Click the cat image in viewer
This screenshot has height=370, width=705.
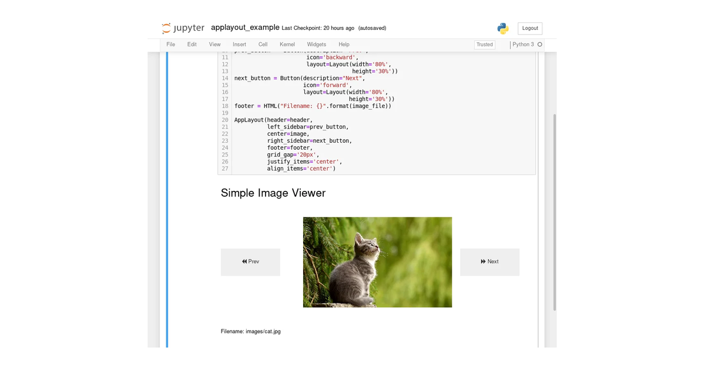377,262
